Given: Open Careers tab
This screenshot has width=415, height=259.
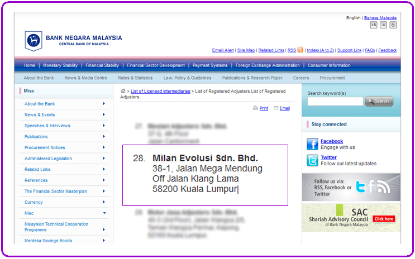Looking at the screenshot, I should pos(301,78).
